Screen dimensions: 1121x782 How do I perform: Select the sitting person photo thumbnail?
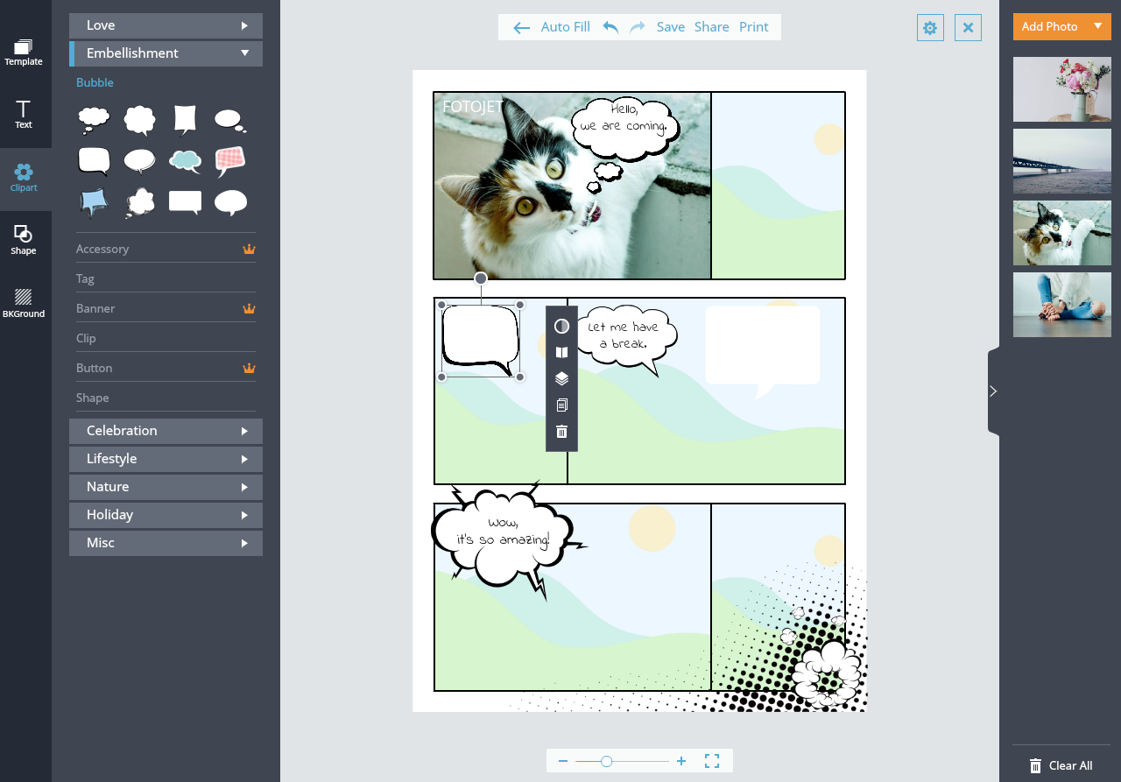coord(1062,305)
